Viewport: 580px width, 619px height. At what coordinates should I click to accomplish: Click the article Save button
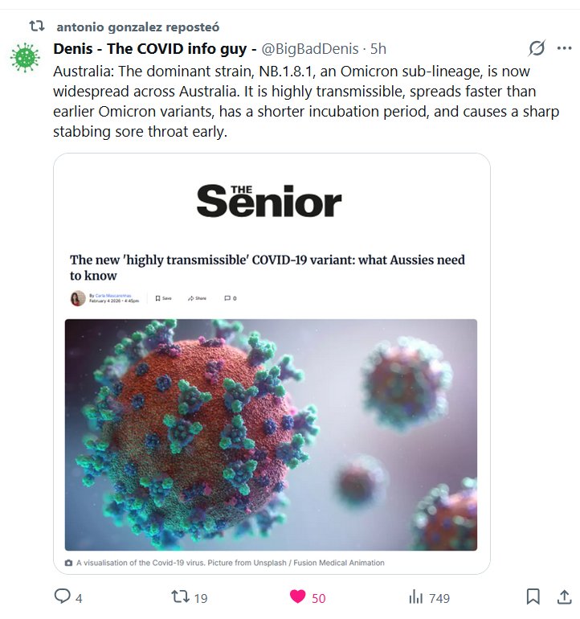[163, 298]
